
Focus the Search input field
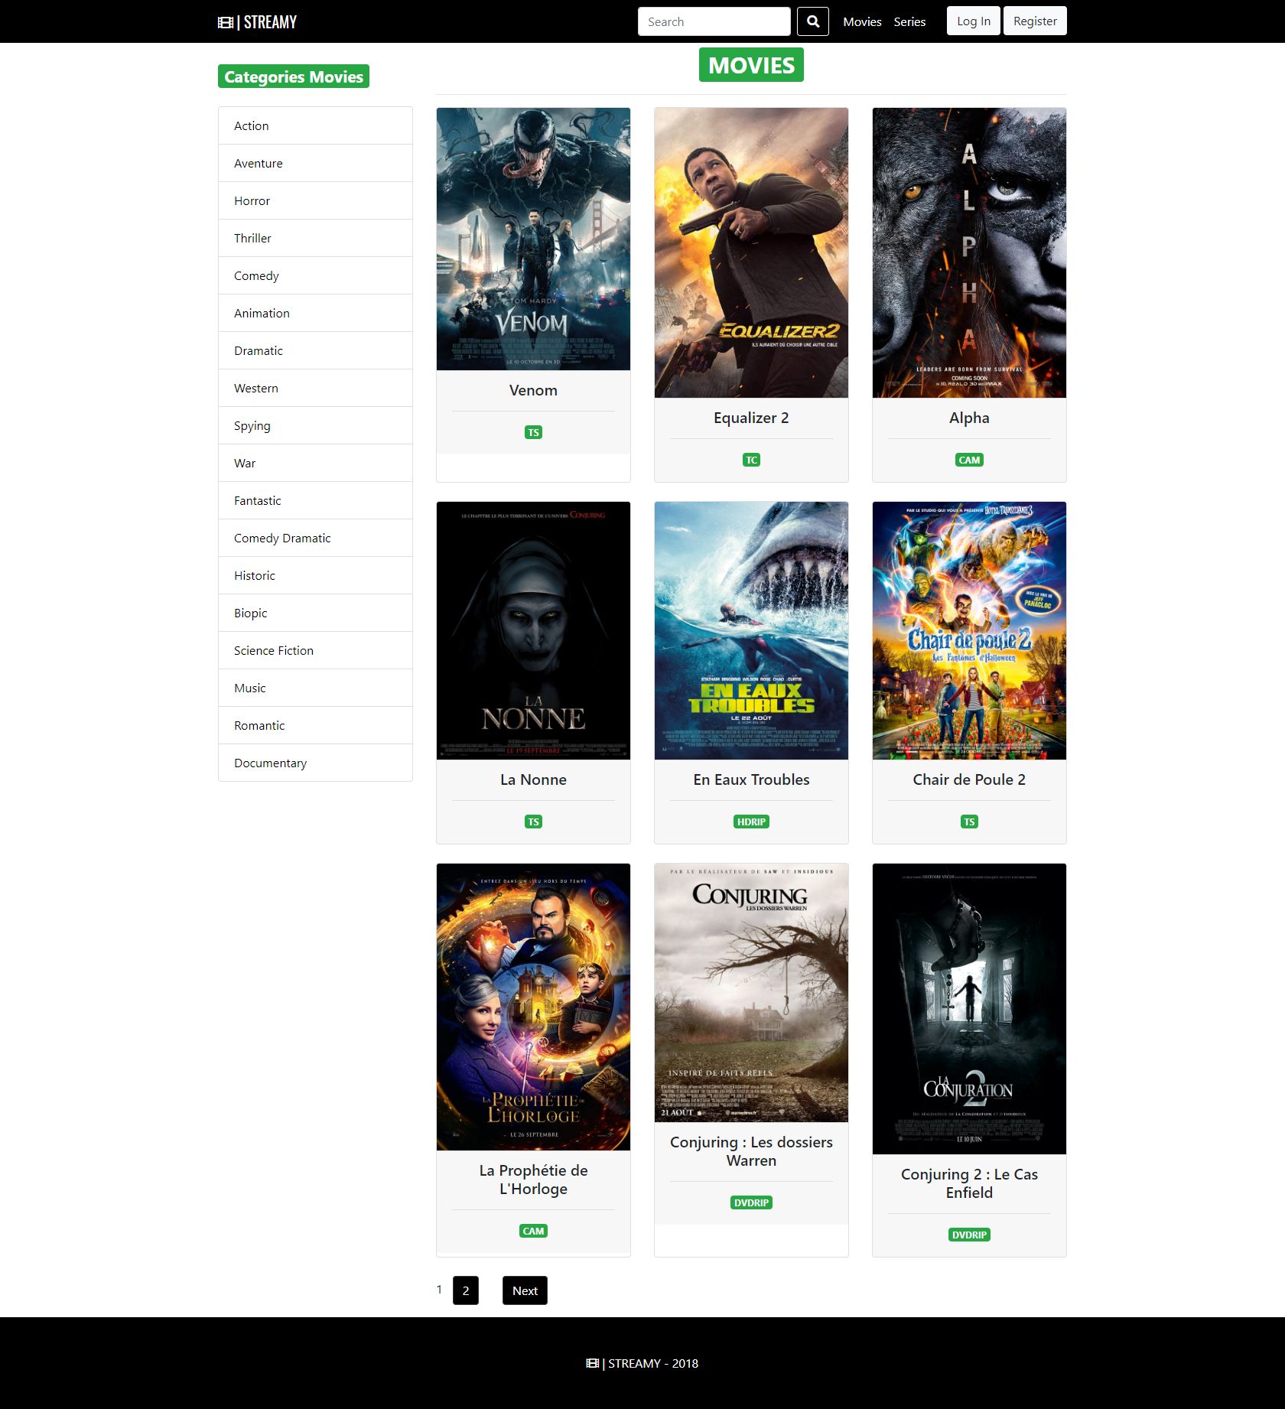[x=714, y=21]
